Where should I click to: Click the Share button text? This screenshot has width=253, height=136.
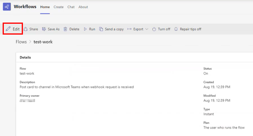pyautogui.click(x=33, y=29)
